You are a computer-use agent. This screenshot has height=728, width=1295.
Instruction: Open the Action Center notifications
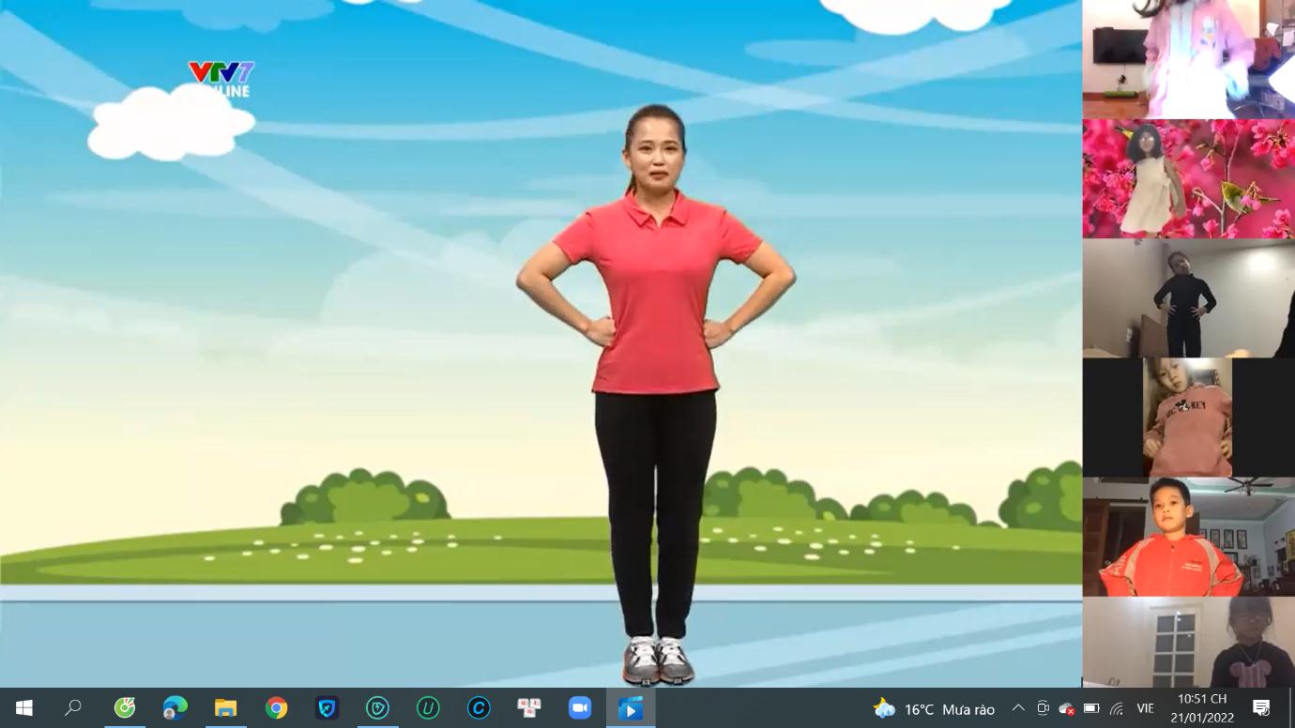coord(1261,708)
